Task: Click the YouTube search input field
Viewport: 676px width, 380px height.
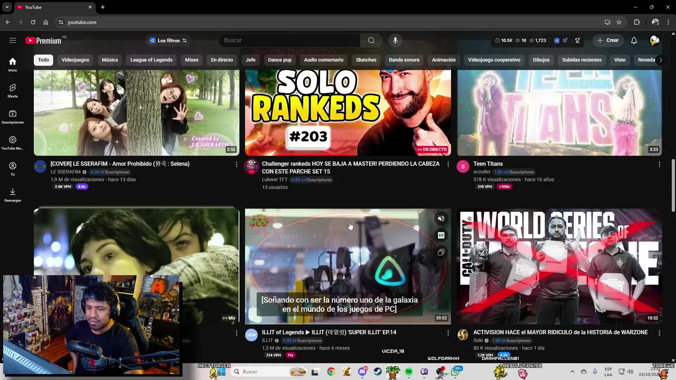Action: coord(289,41)
